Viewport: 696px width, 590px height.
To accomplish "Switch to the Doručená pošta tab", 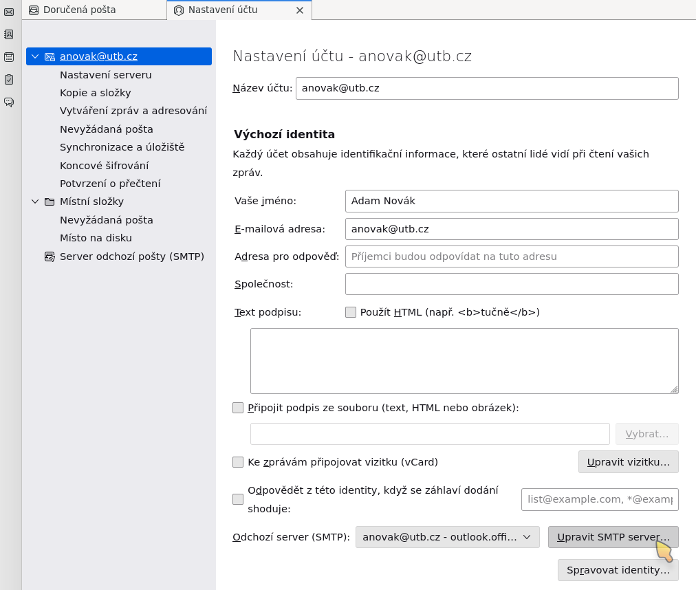I will (79, 10).
